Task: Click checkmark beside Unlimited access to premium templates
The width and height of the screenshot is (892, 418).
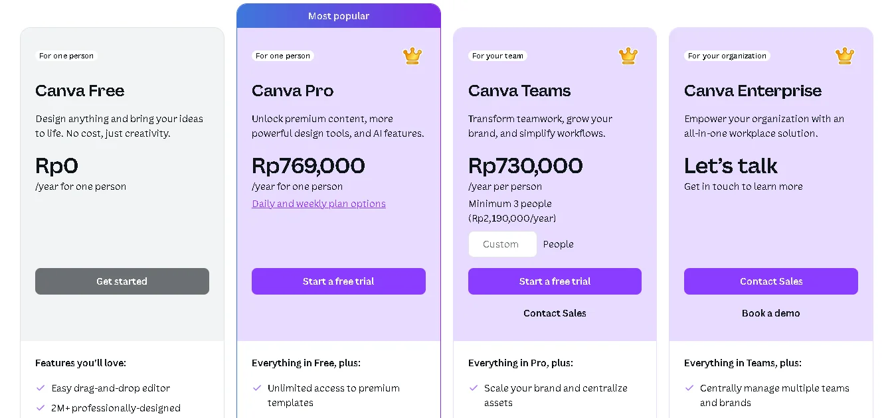Action: (x=257, y=388)
